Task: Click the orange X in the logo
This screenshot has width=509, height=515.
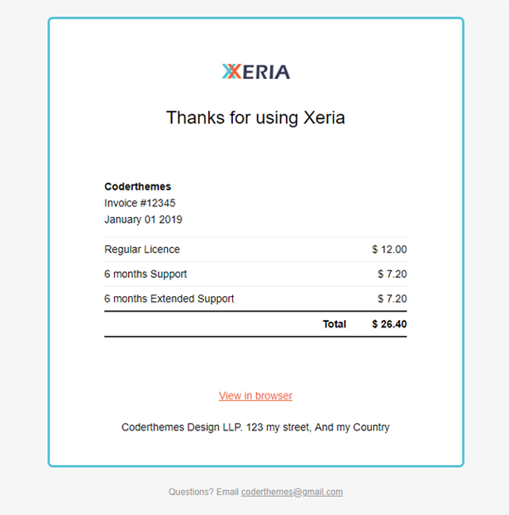Action: [235, 72]
